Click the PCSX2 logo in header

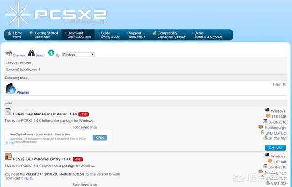click(55, 13)
